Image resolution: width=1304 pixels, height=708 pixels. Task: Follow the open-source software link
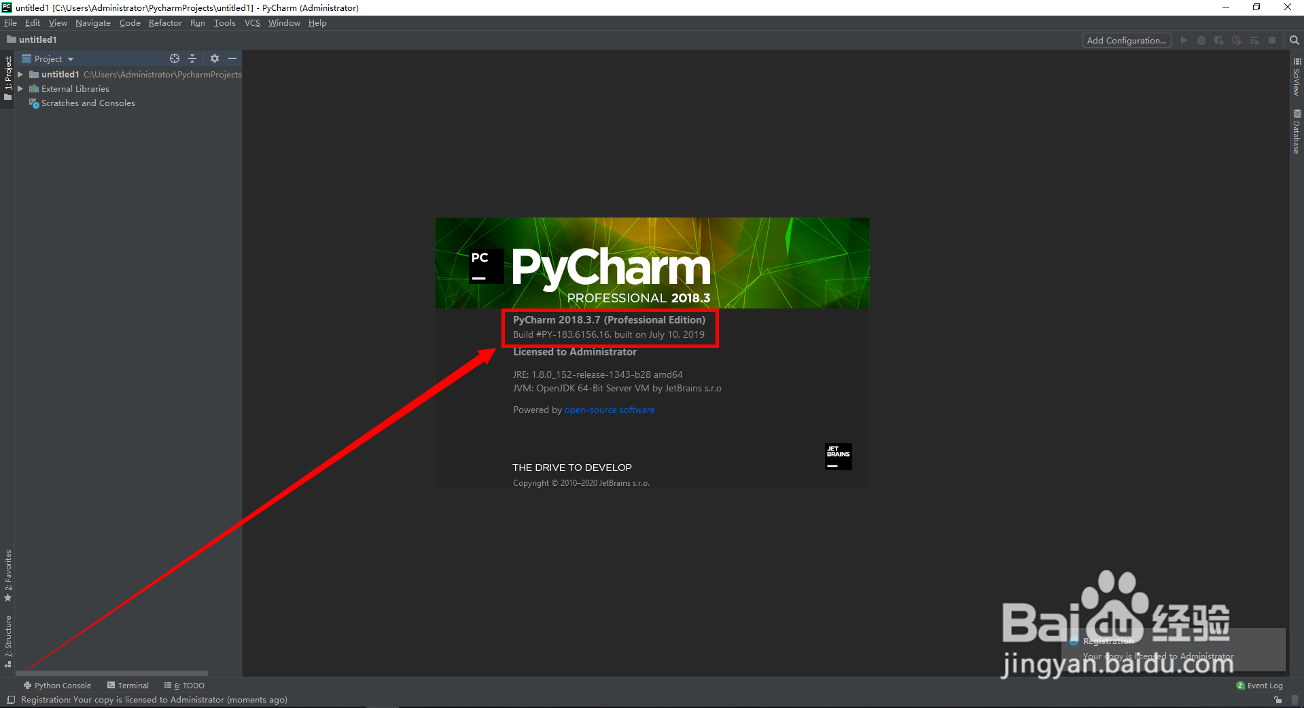coord(609,410)
